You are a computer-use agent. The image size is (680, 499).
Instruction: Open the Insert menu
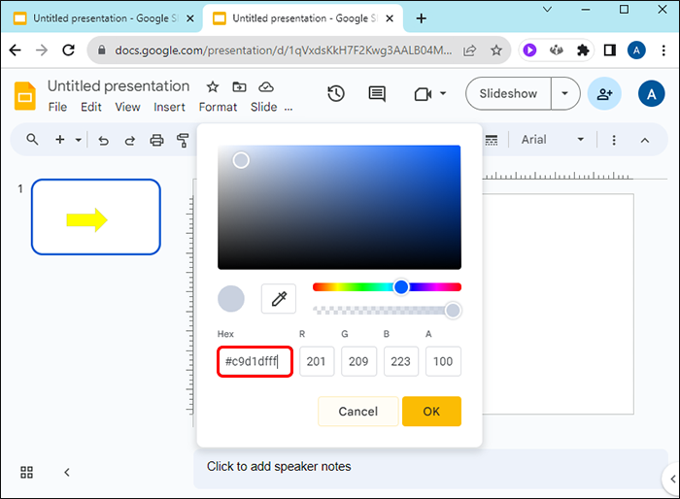pos(169,107)
